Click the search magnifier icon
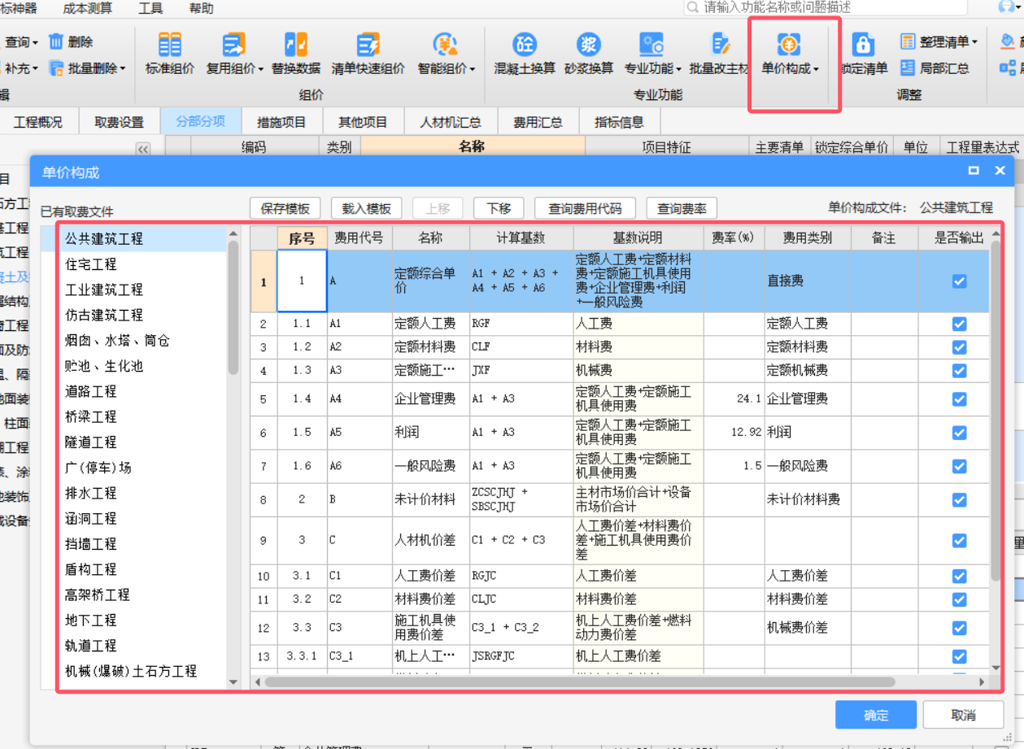1024x749 pixels. [x=693, y=7]
